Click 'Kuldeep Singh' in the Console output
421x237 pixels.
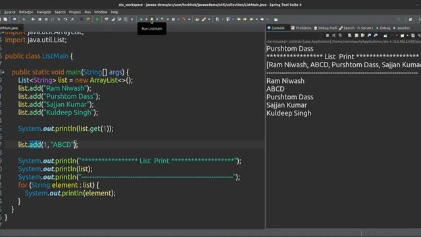point(289,113)
